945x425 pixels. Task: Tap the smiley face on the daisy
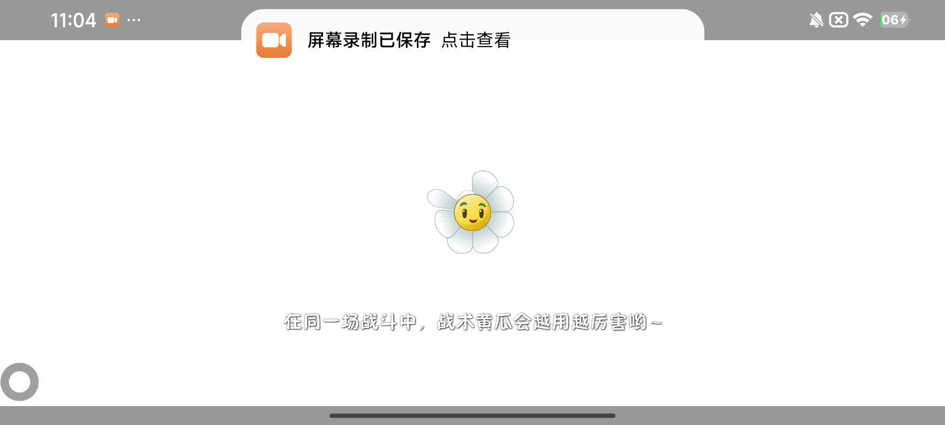click(x=472, y=212)
